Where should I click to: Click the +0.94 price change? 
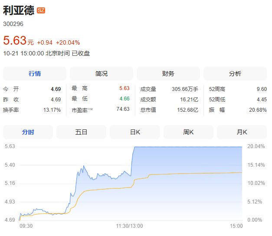[x=45, y=42]
